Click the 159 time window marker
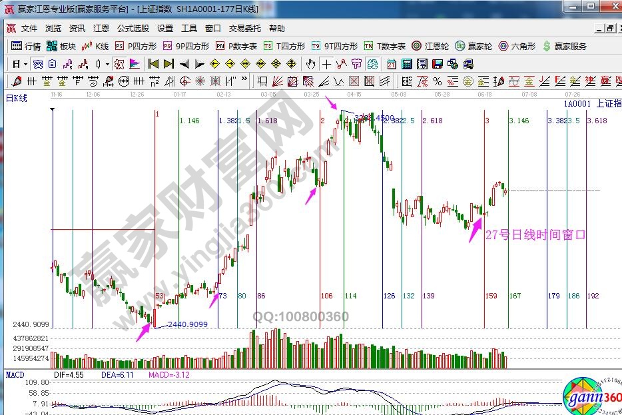622x415 pixels. coord(491,296)
